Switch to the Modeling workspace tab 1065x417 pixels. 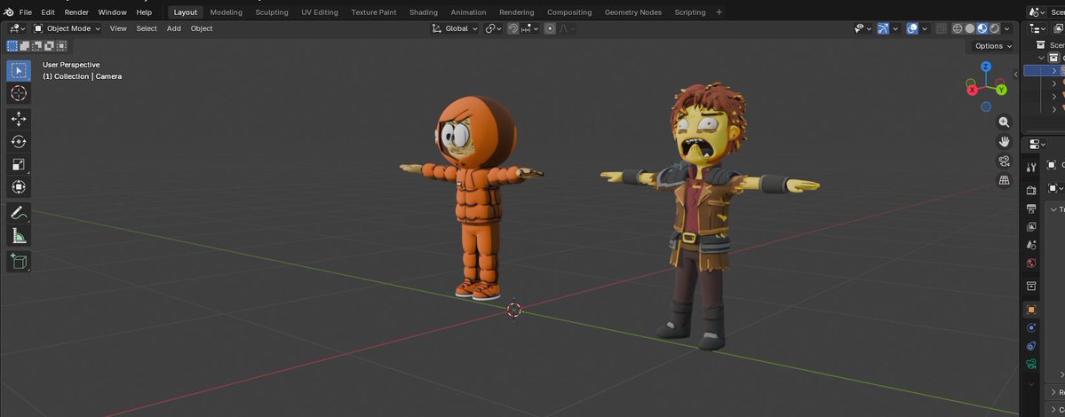click(x=227, y=12)
